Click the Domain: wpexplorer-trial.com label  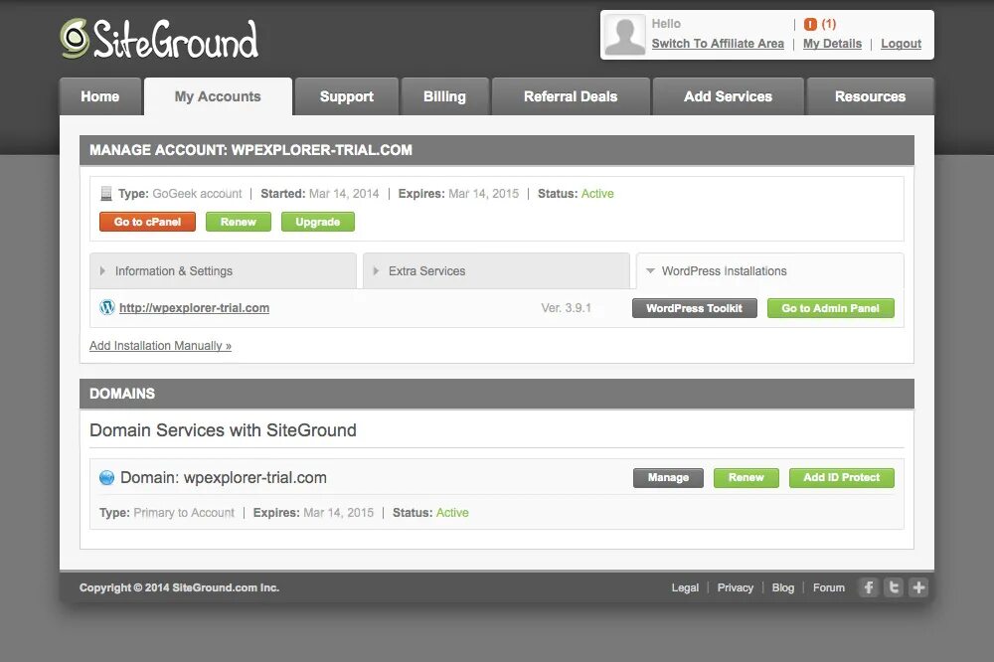[x=224, y=477]
